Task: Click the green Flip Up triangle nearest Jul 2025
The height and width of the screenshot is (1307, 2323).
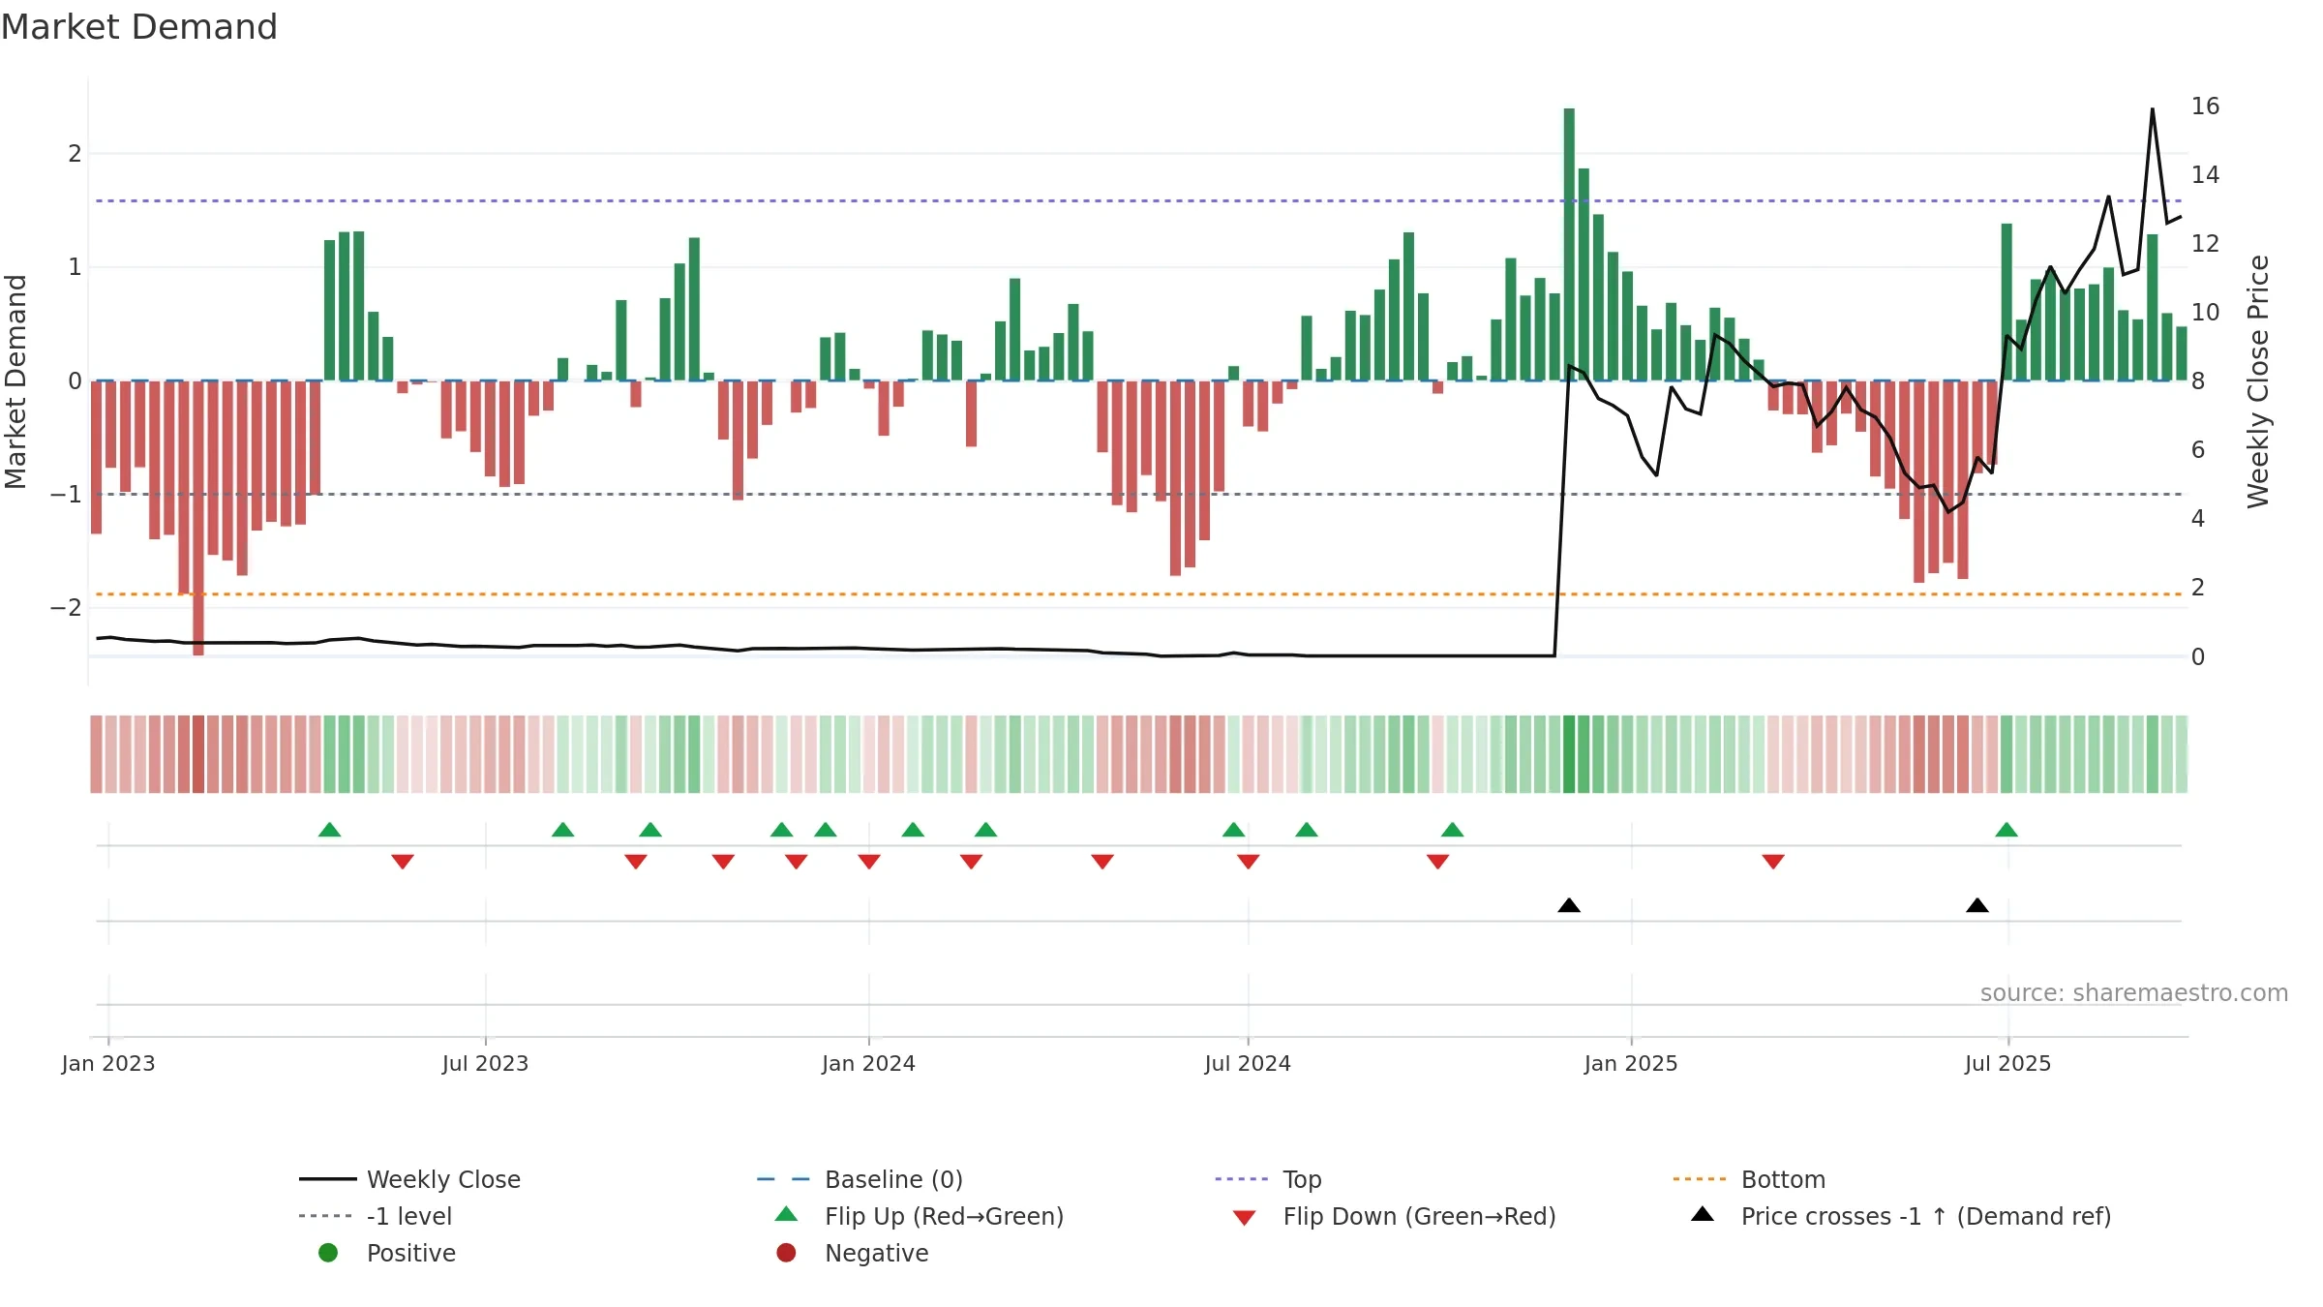Action: coord(2006,830)
